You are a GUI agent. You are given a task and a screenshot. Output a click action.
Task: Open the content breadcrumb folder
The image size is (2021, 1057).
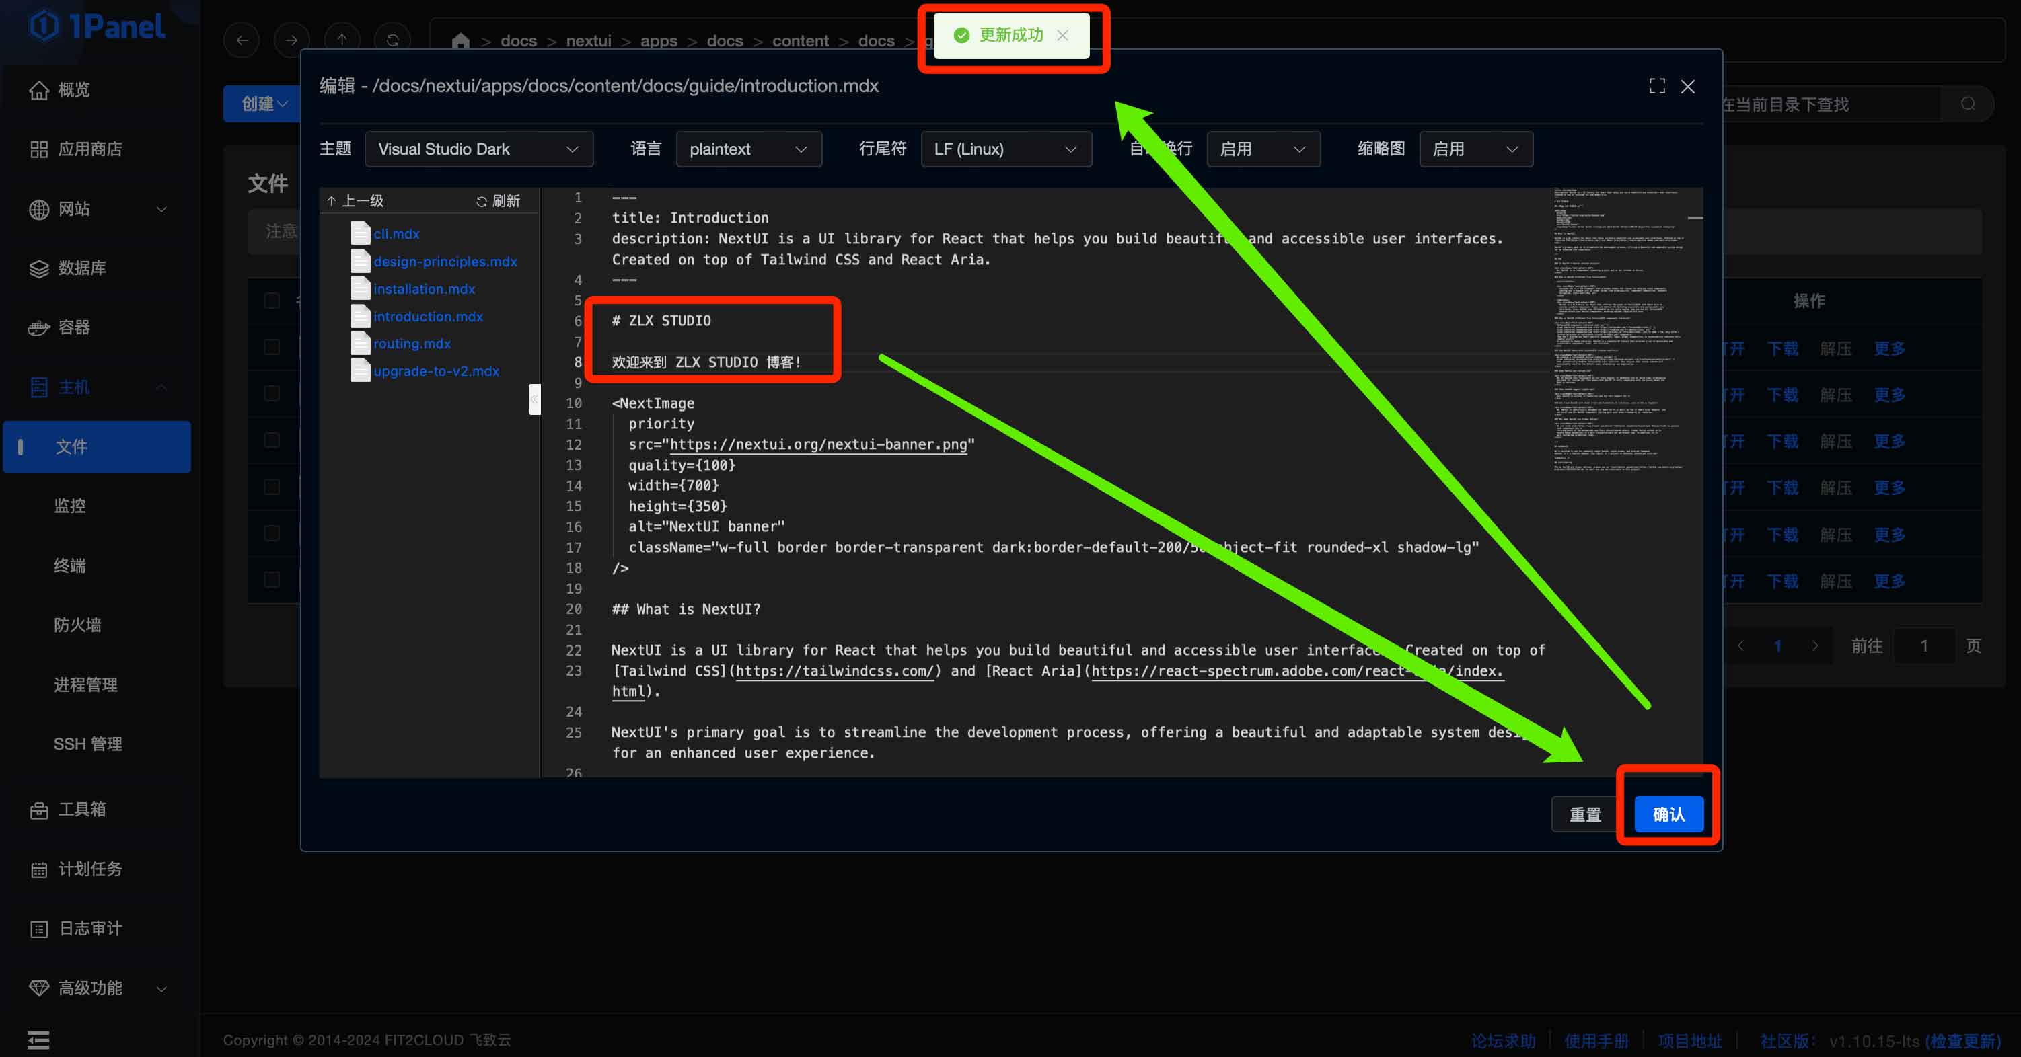(x=799, y=41)
